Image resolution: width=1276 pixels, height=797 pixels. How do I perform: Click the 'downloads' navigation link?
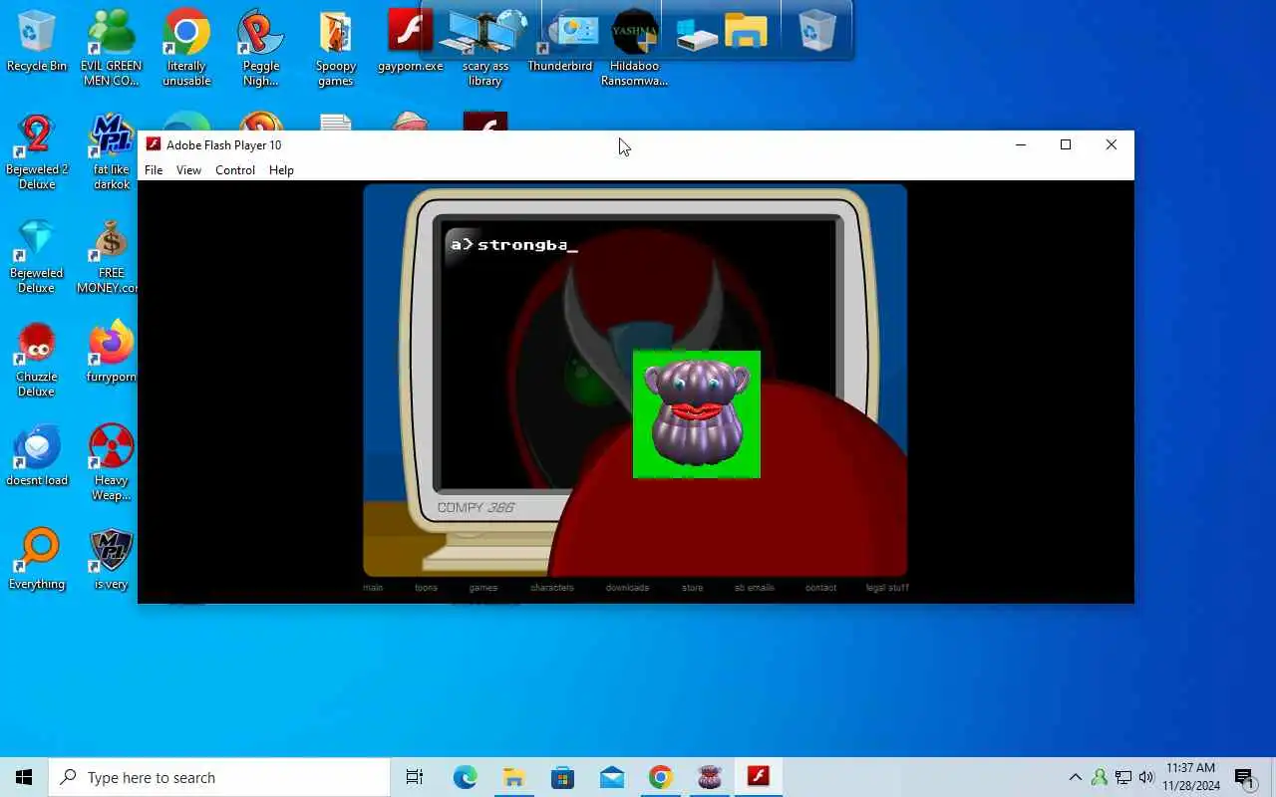click(627, 588)
